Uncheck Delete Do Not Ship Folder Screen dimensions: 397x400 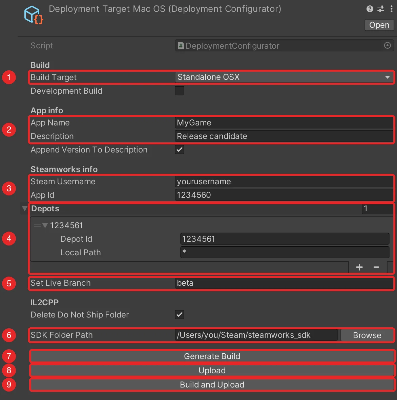tap(180, 314)
